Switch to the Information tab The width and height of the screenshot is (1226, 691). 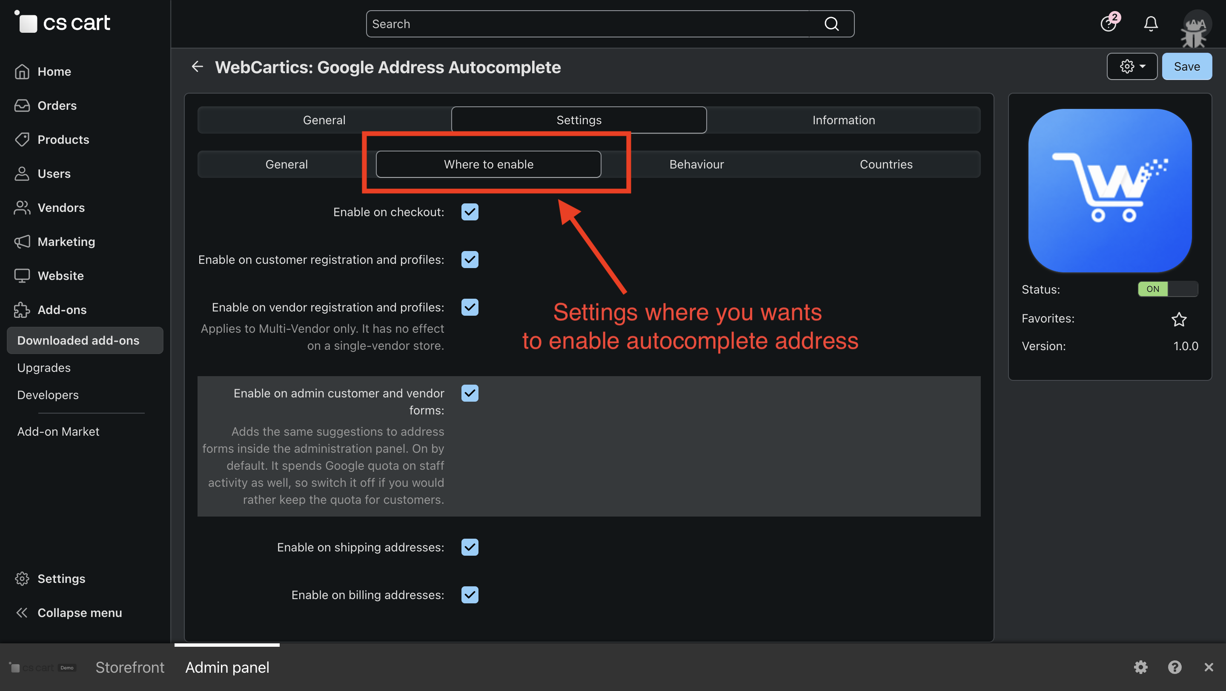(x=843, y=120)
